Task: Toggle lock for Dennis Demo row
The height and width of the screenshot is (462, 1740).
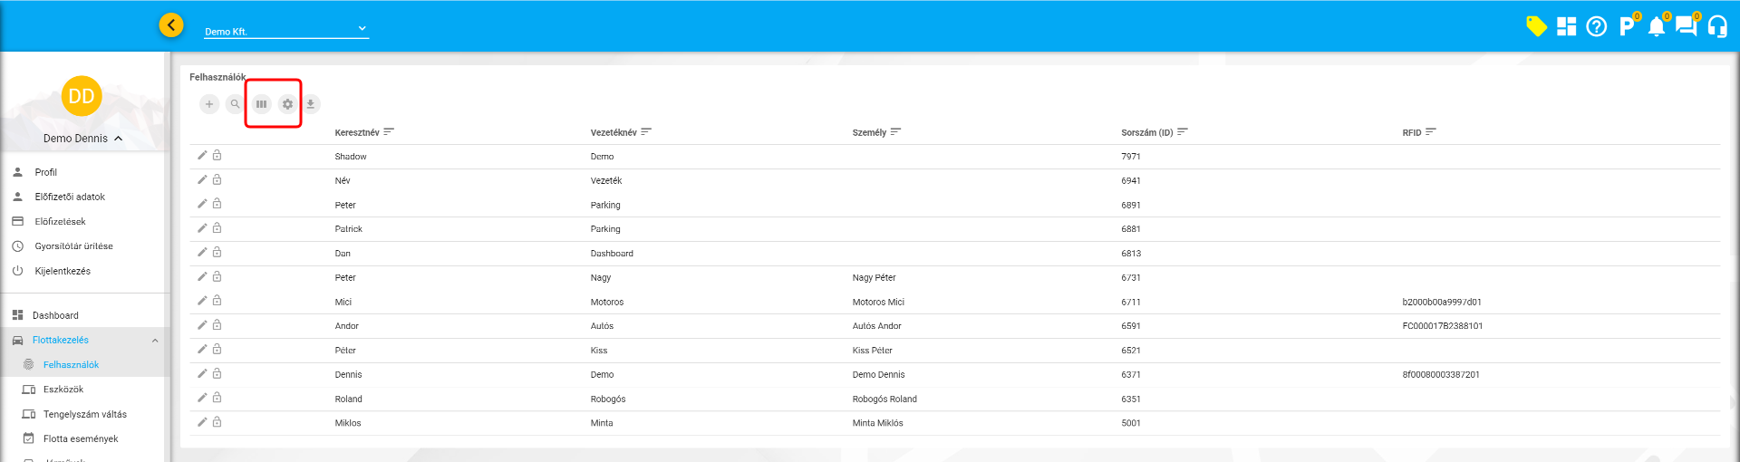Action: (x=217, y=373)
